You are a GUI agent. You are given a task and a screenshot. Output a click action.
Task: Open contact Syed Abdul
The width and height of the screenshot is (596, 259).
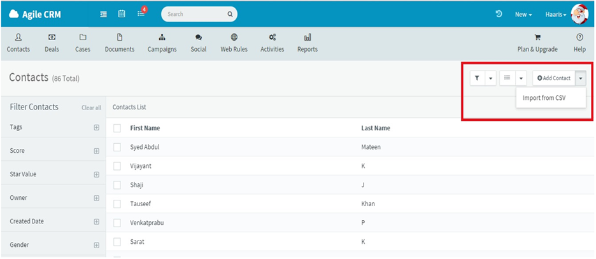tap(145, 147)
